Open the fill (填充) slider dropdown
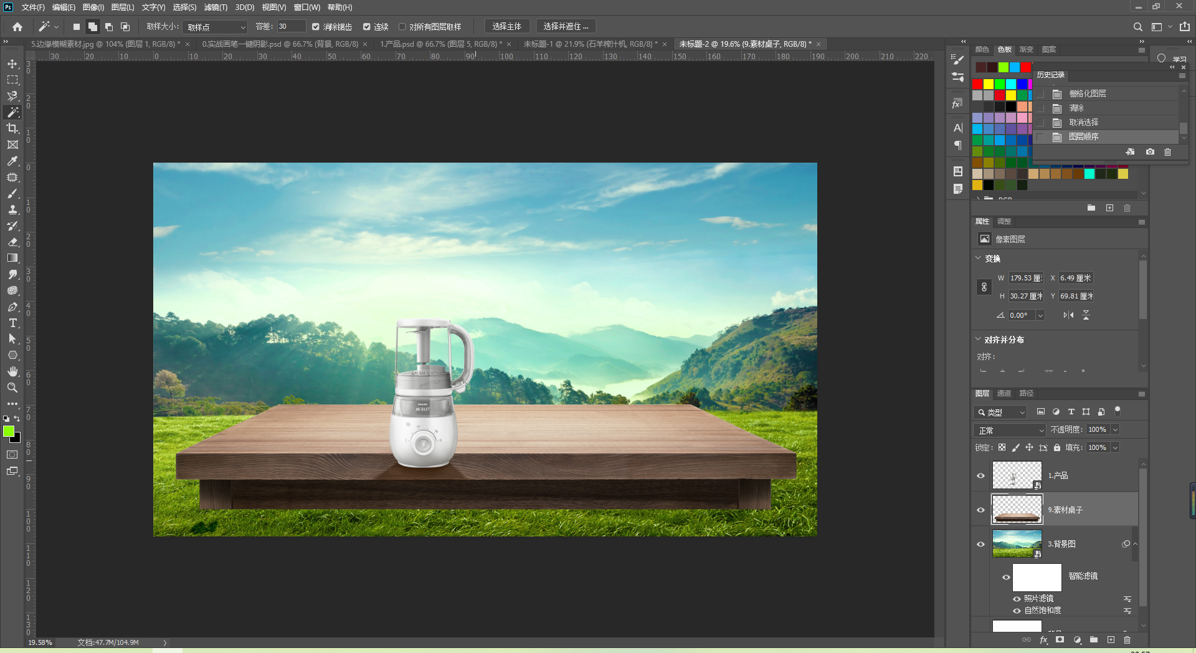 1115,447
